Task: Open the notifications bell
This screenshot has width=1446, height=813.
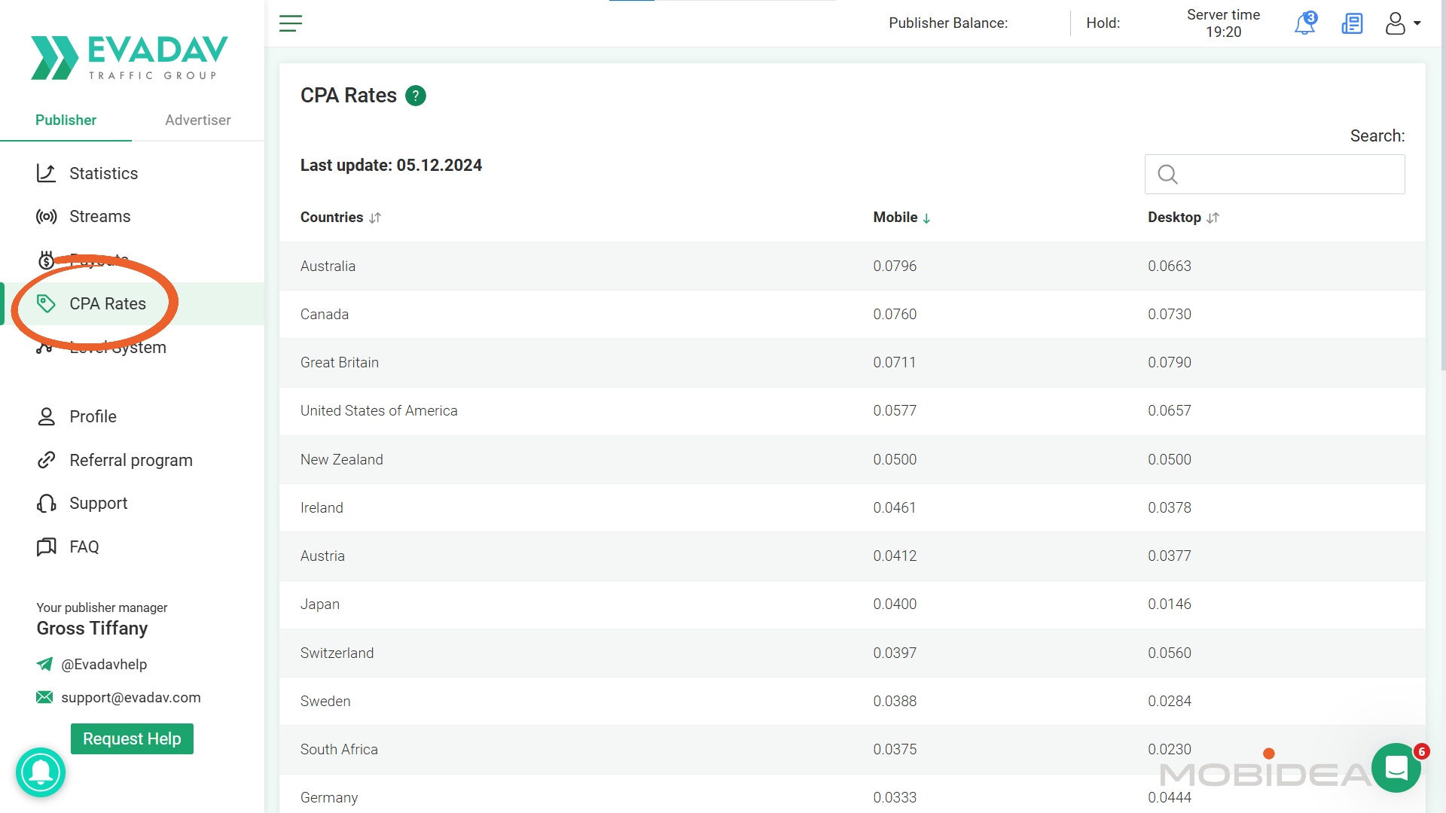Action: (x=1305, y=23)
